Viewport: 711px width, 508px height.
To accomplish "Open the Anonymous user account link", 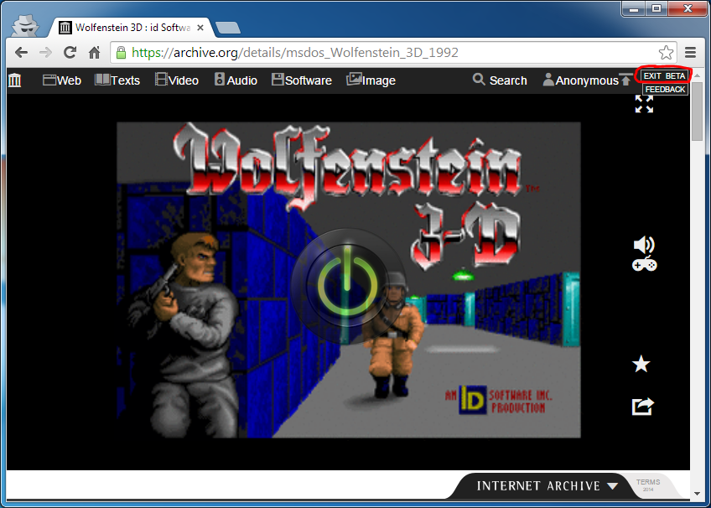I will pos(581,80).
